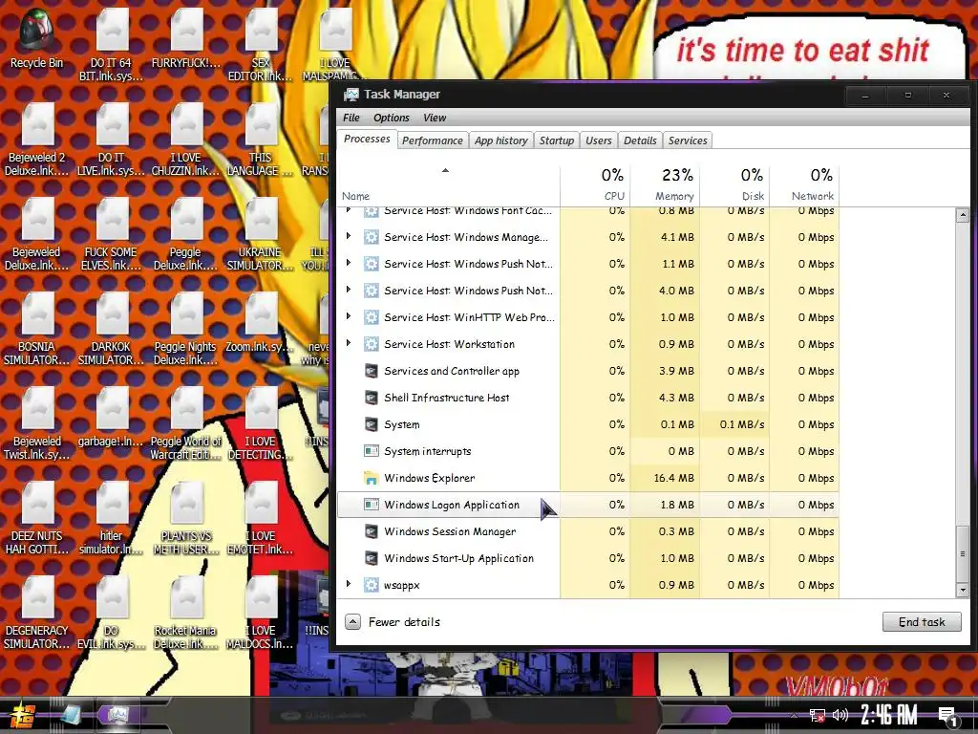
Task: Select the System process name
Action: [x=402, y=424]
